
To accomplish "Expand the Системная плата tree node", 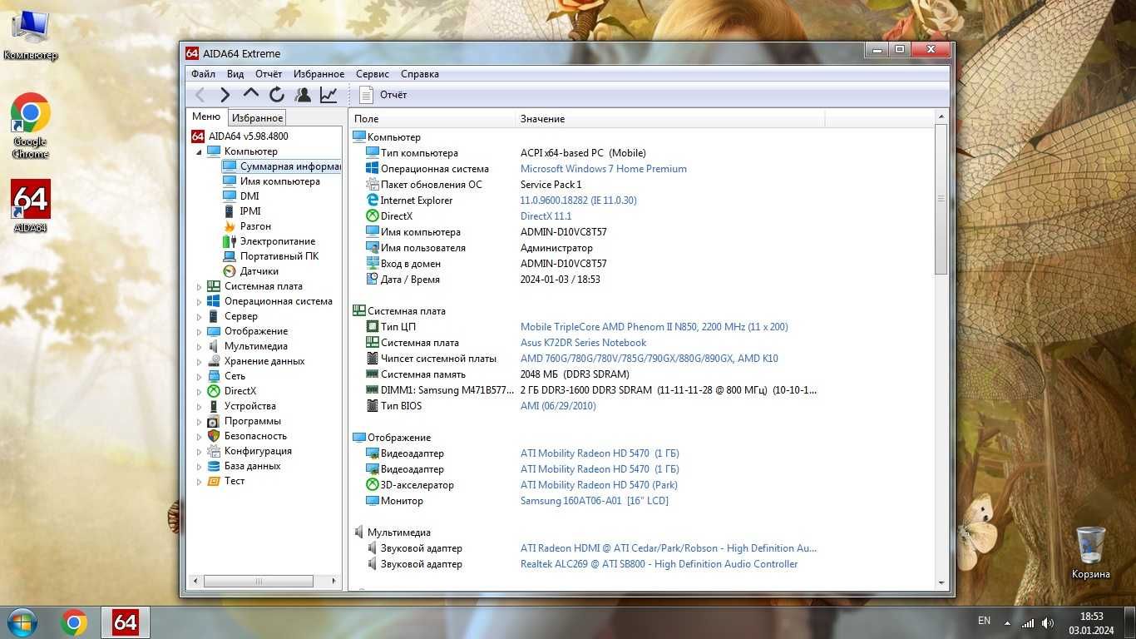I will (199, 286).
